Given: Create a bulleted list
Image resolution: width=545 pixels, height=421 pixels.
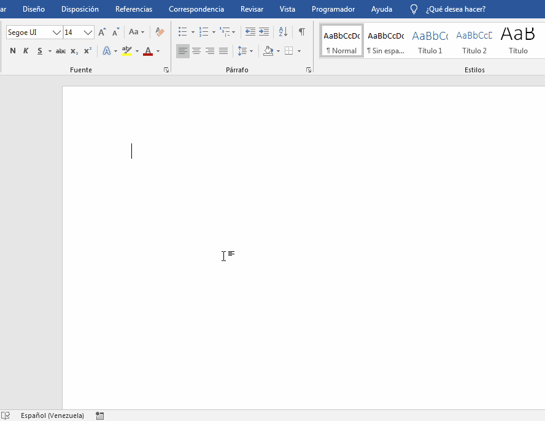Looking at the screenshot, I should (183, 32).
